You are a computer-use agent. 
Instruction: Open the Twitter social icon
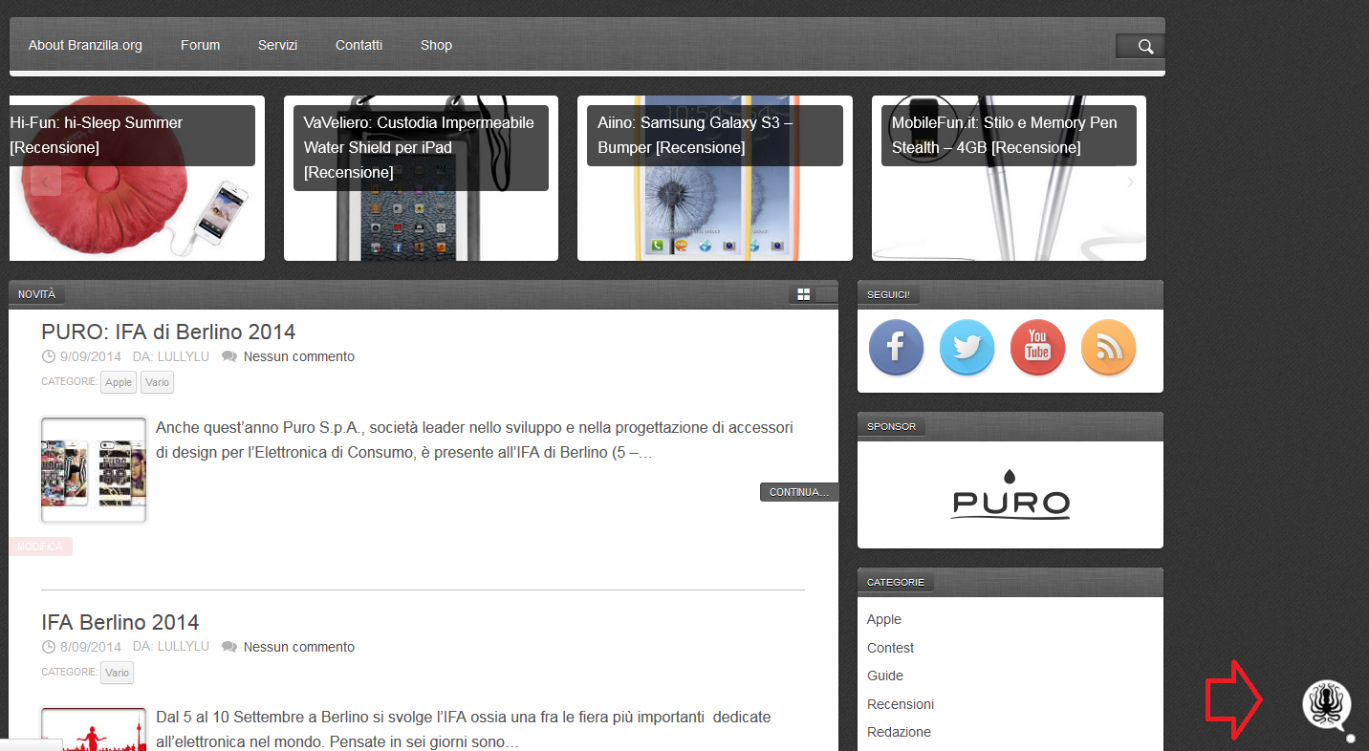[967, 348]
